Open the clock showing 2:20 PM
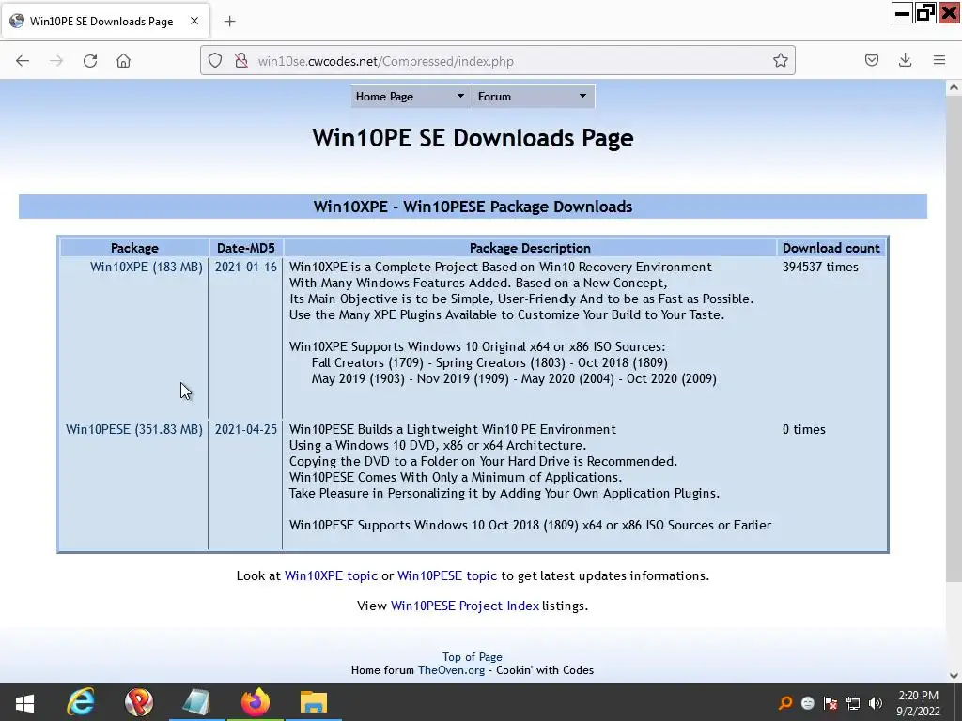The height and width of the screenshot is (721, 962). (918, 703)
